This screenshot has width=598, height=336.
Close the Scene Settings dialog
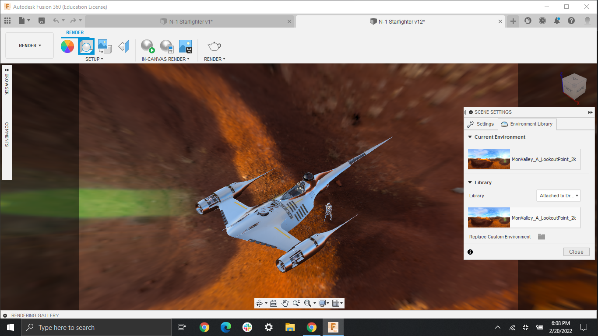point(576,252)
